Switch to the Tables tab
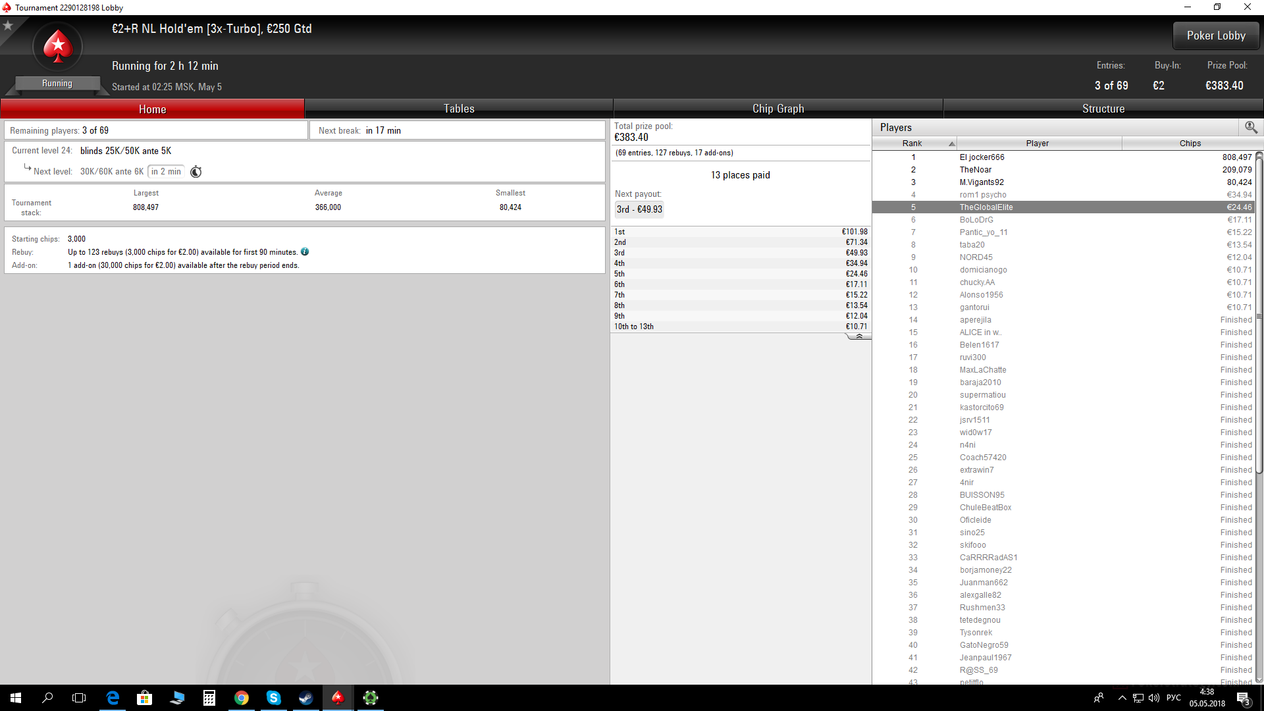The image size is (1264, 711). coord(459,109)
